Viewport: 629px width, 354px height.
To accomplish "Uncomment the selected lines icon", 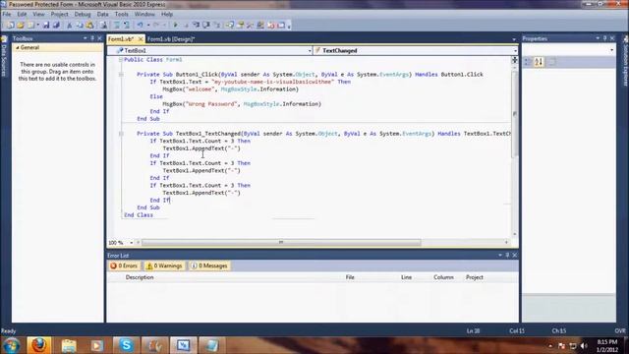I will pos(127,26).
